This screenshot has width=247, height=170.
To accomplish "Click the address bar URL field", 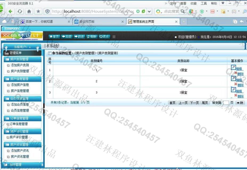I will 93,11.
